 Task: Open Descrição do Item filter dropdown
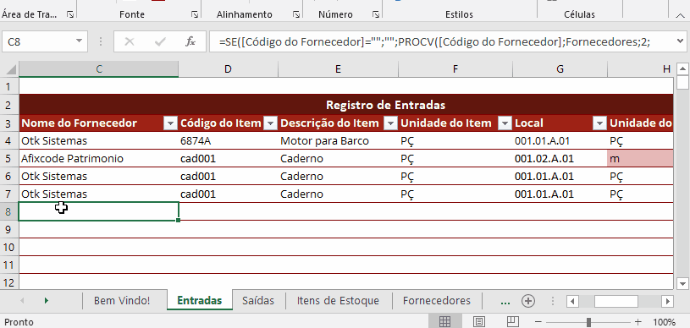click(390, 123)
